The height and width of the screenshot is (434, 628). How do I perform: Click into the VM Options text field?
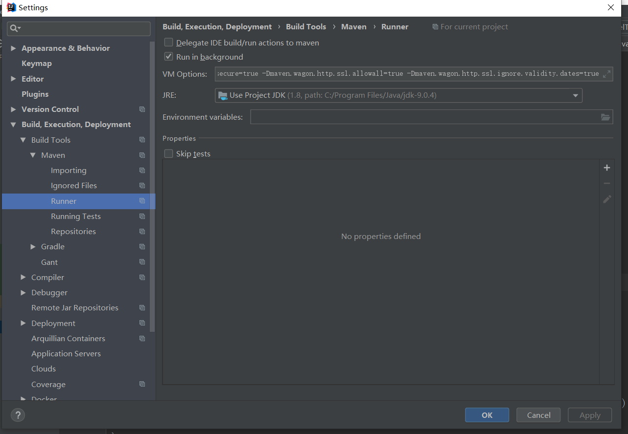pyautogui.click(x=414, y=74)
